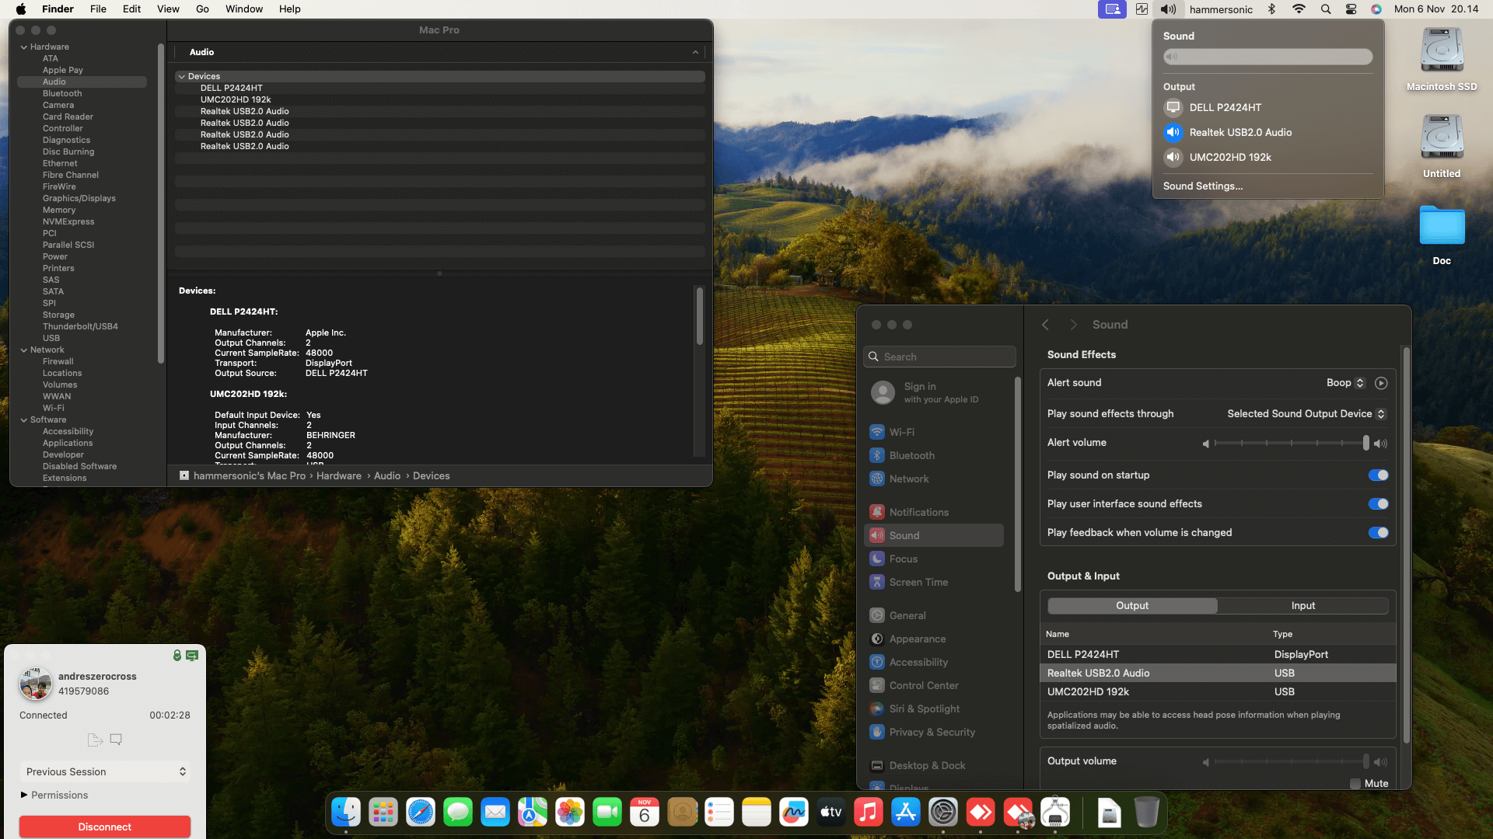The width and height of the screenshot is (1493, 839).
Task: Open System Settings gear icon in the Dock
Action: click(943, 813)
